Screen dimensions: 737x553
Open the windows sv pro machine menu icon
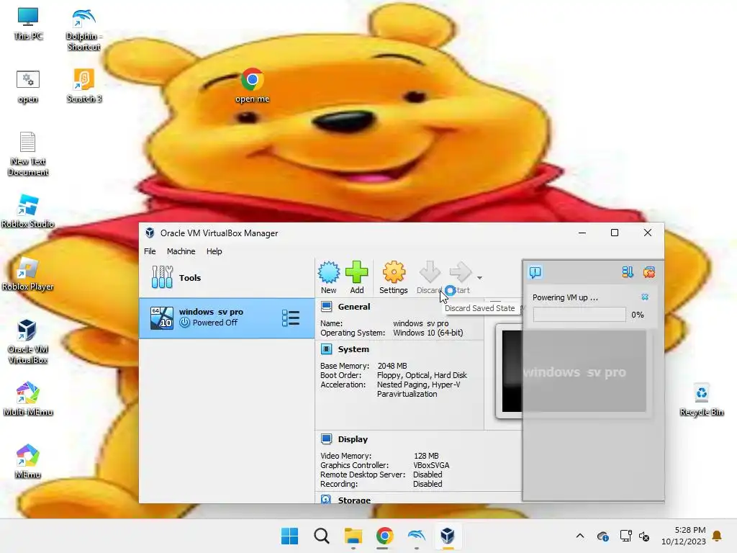coord(291,318)
